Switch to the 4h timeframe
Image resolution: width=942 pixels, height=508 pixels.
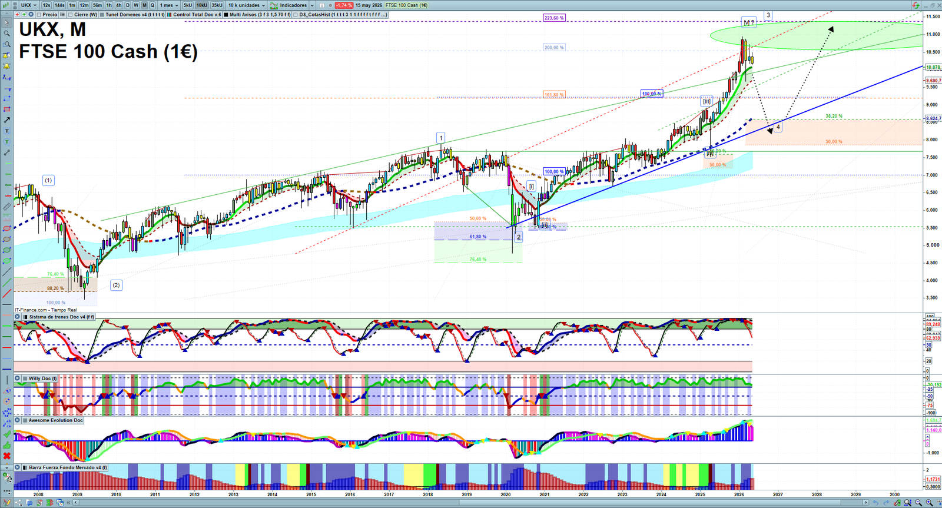(x=118, y=5)
